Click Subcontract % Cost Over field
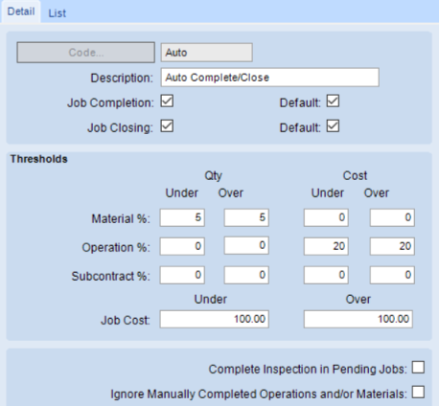 [392, 275]
